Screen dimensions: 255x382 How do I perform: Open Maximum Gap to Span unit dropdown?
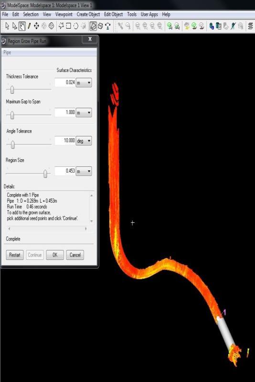(x=84, y=113)
